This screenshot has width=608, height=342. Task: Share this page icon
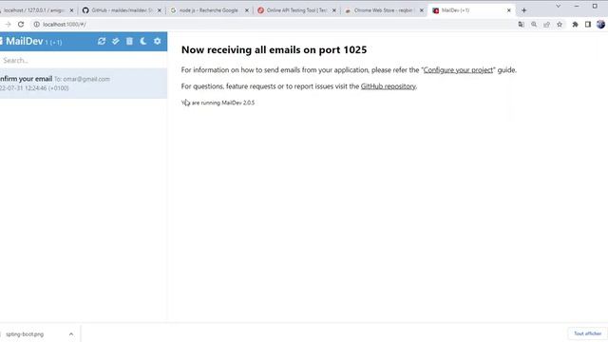click(547, 25)
